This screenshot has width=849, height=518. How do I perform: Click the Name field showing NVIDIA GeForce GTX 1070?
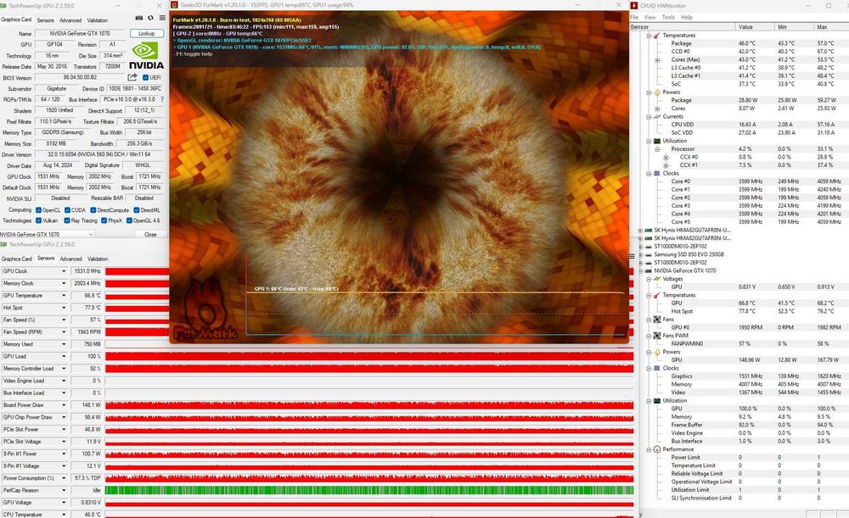(80, 34)
